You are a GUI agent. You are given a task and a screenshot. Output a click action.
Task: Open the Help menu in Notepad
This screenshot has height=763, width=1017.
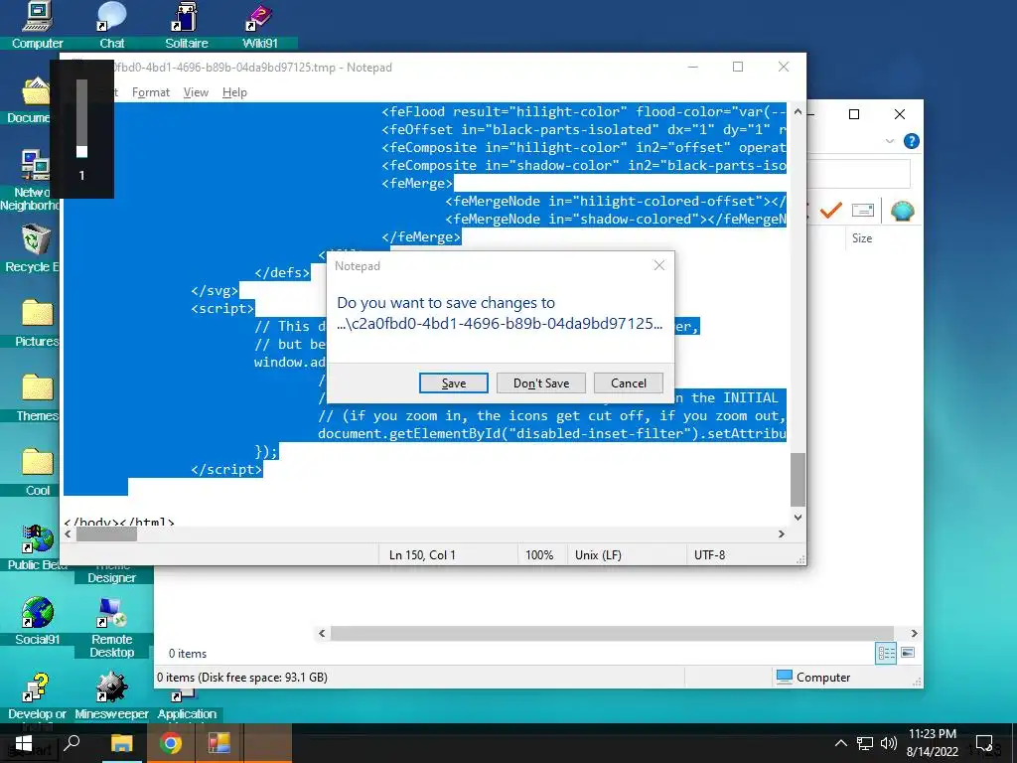(x=234, y=92)
